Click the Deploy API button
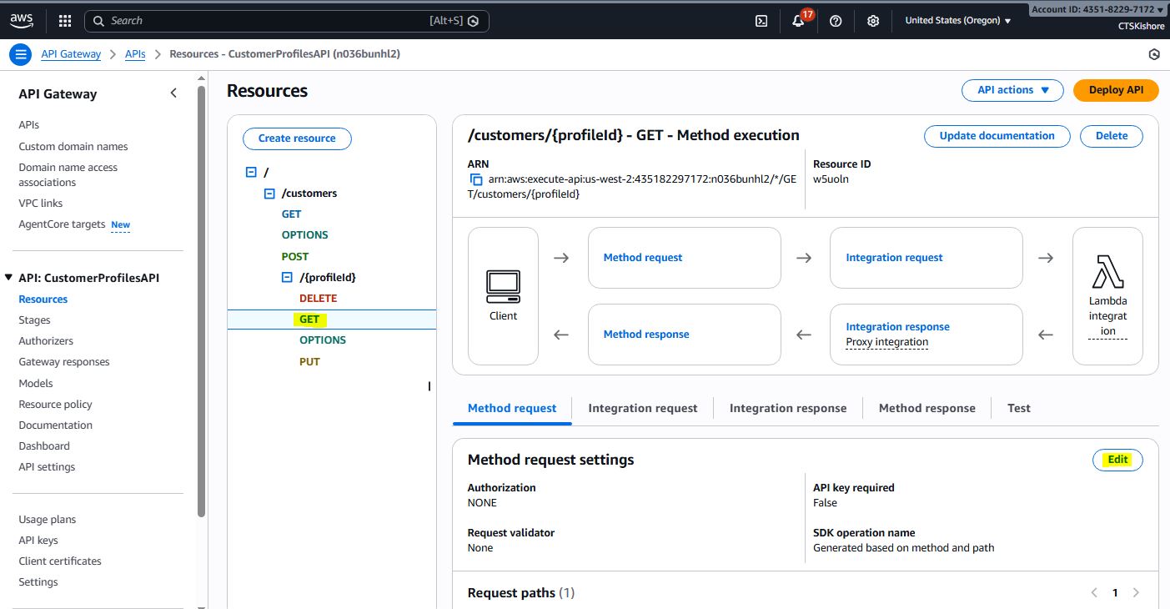The width and height of the screenshot is (1170, 609). tap(1116, 90)
